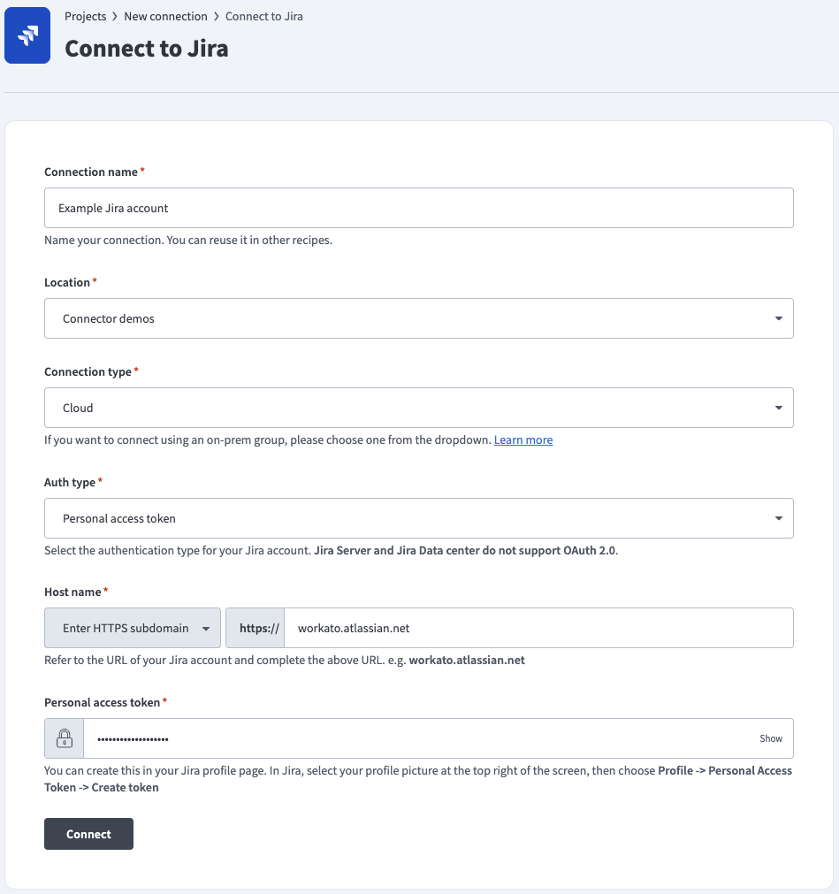Screen dimensions: 839x894
Task: Click the Jira connector logo
Action: tap(27, 35)
